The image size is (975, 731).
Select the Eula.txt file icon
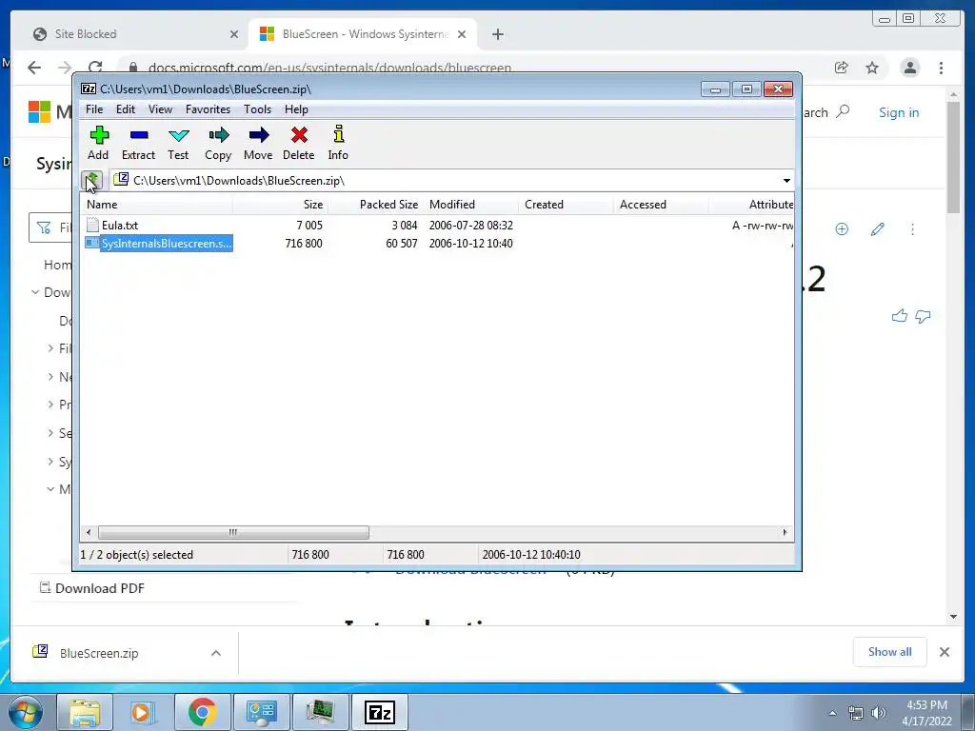(x=92, y=225)
